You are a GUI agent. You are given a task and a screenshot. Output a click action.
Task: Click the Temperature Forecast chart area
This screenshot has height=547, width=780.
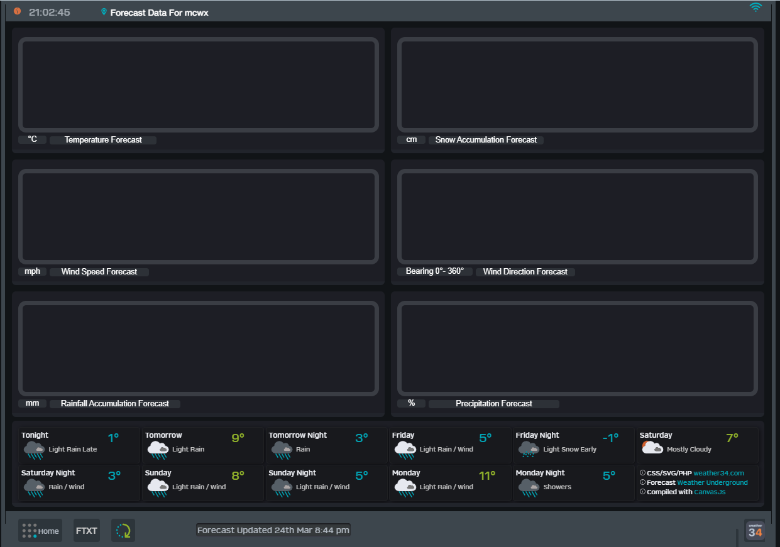click(199, 85)
